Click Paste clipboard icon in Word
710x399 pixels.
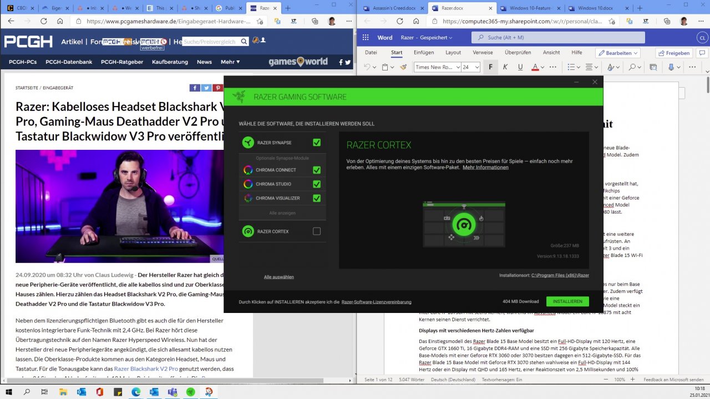(x=385, y=67)
